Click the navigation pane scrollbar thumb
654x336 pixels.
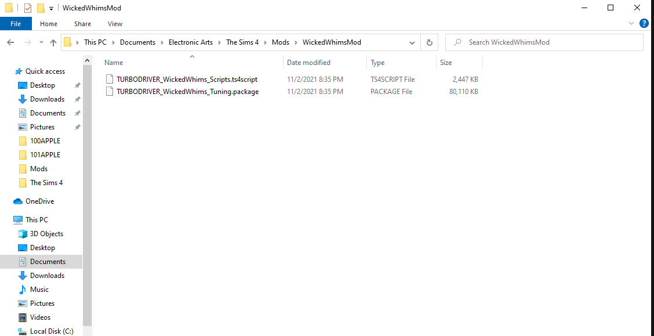tap(87, 194)
